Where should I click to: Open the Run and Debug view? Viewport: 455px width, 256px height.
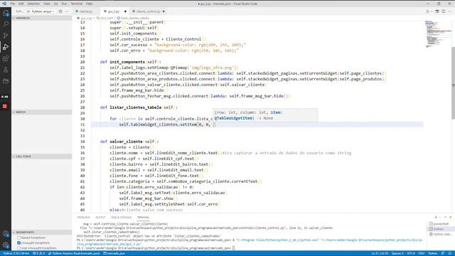(x=6, y=47)
